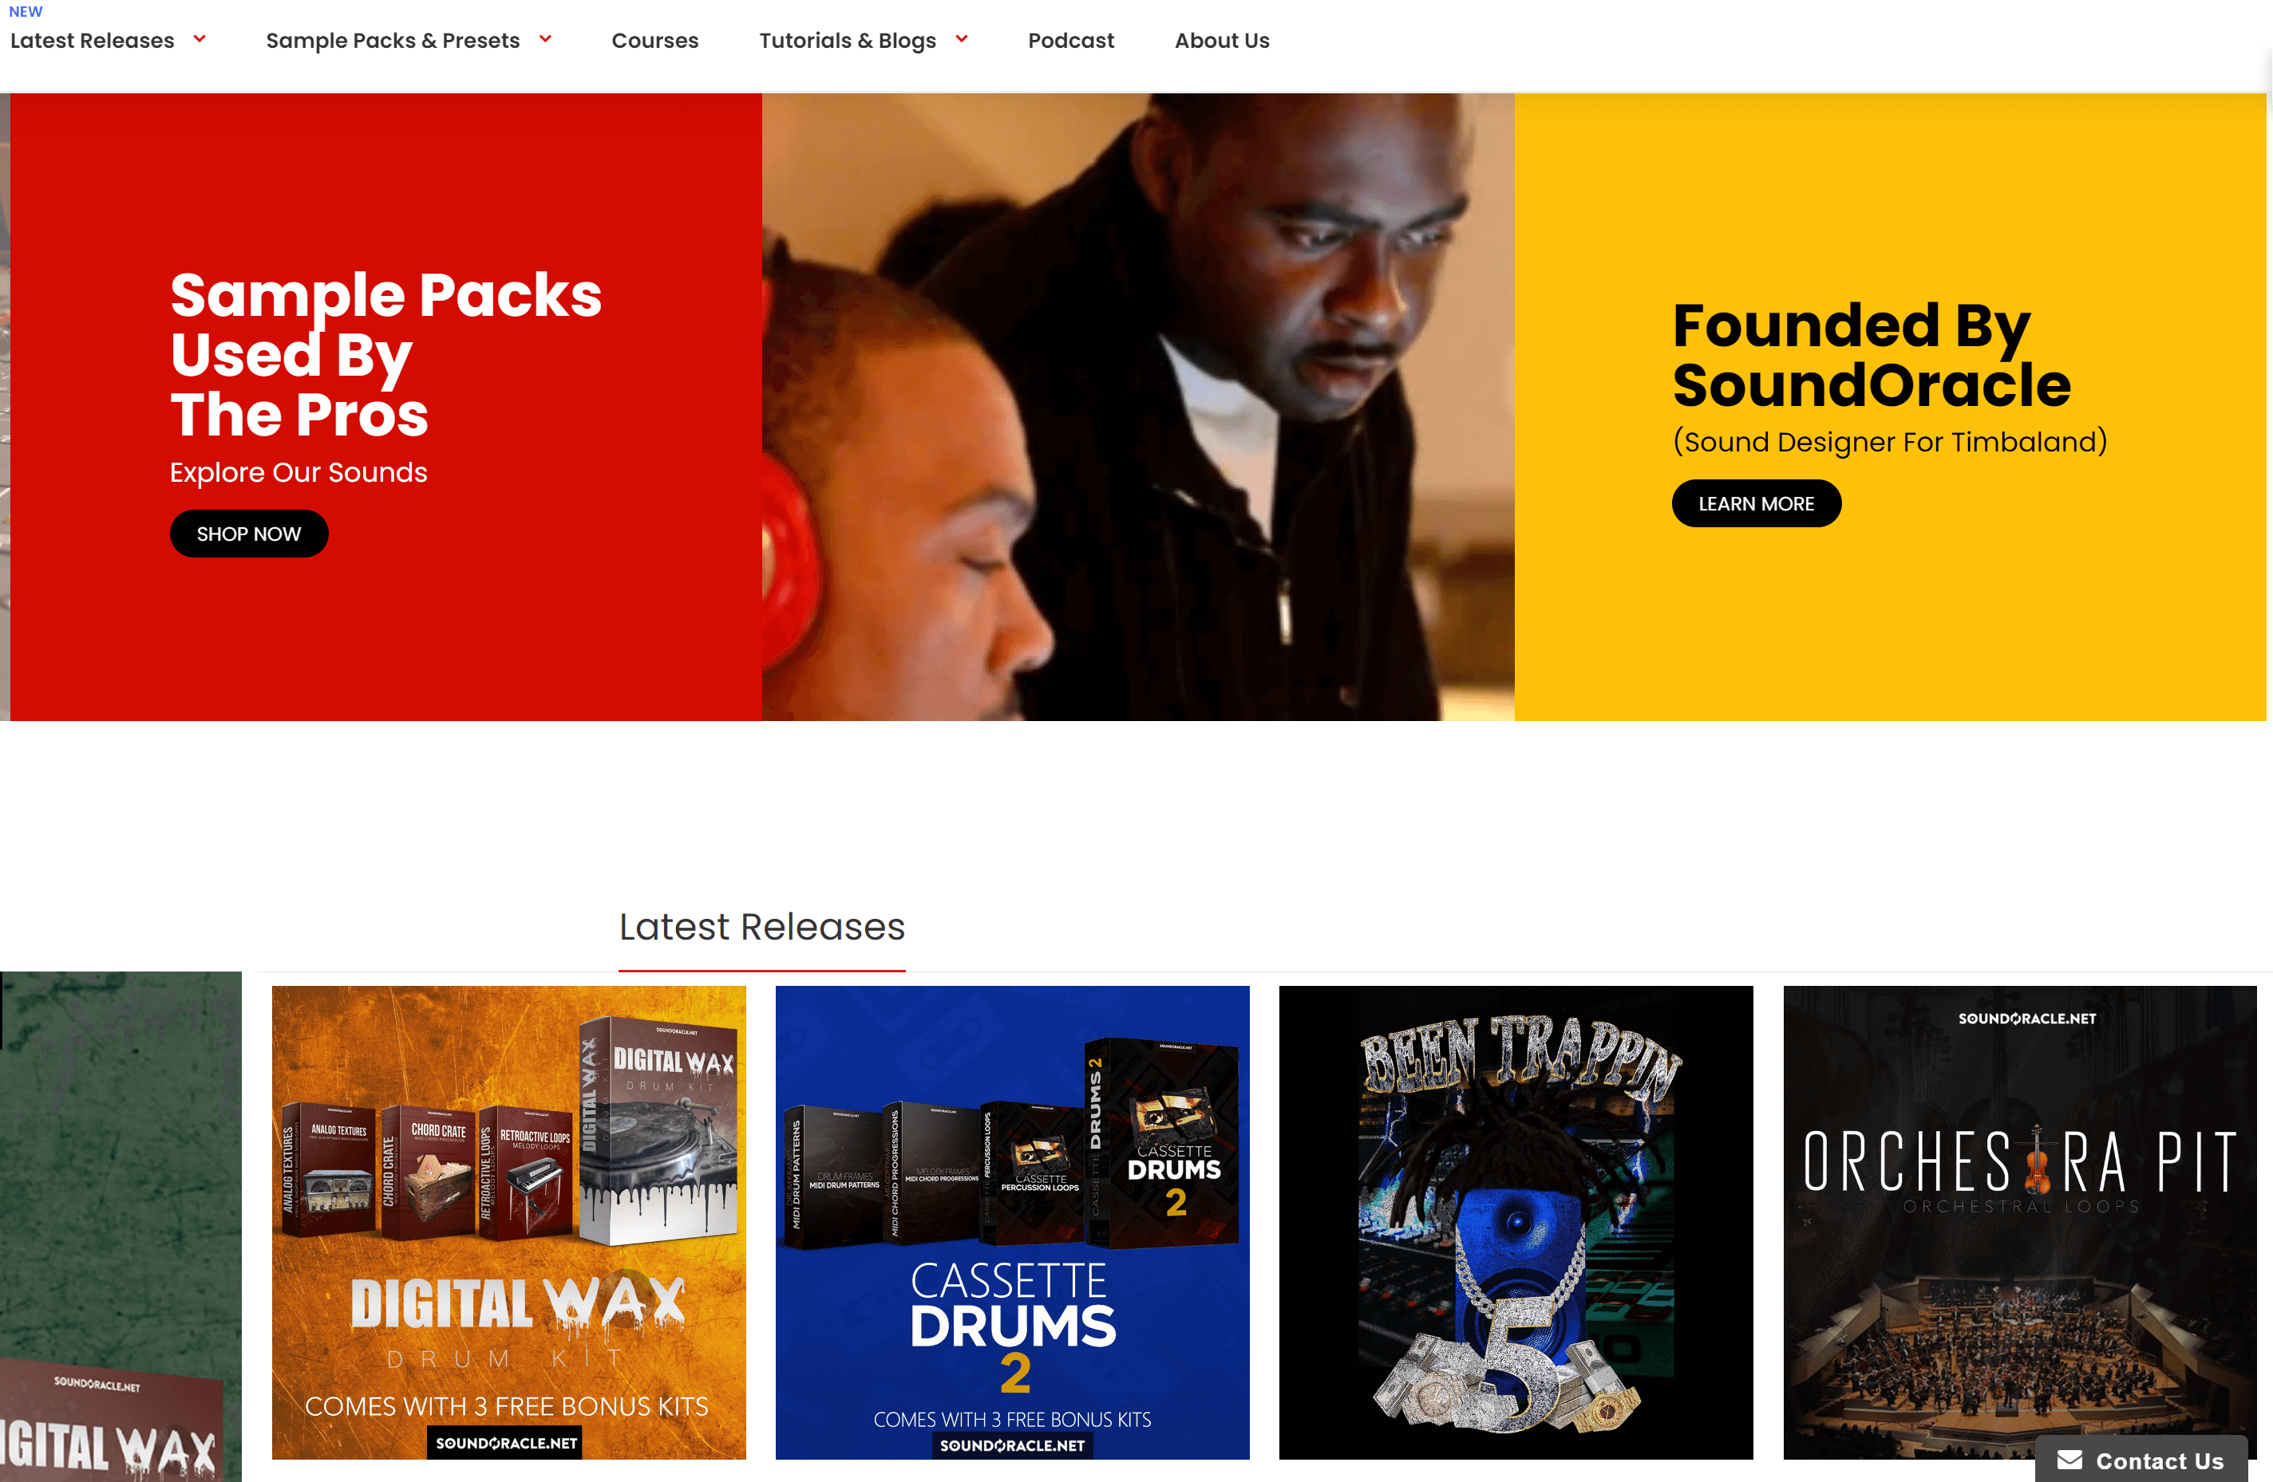Screen dimensions: 2273x1482
Task: Click the envelope icon beside Contact Us
Action: click(2069, 1459)
